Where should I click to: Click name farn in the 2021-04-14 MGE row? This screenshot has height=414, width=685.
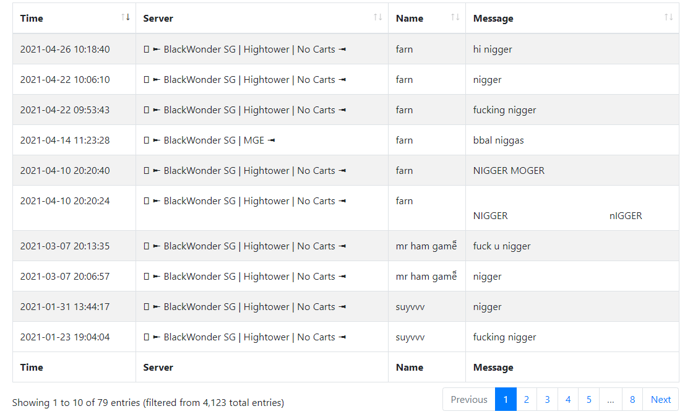click(x=404, y=140)
